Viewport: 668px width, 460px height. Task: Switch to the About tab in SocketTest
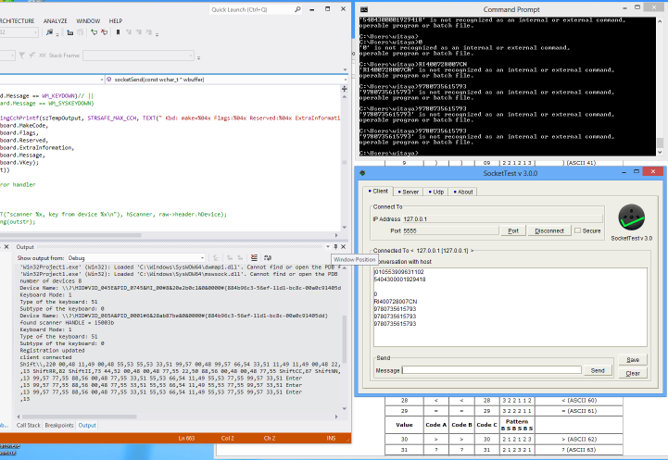click(463, 192)
